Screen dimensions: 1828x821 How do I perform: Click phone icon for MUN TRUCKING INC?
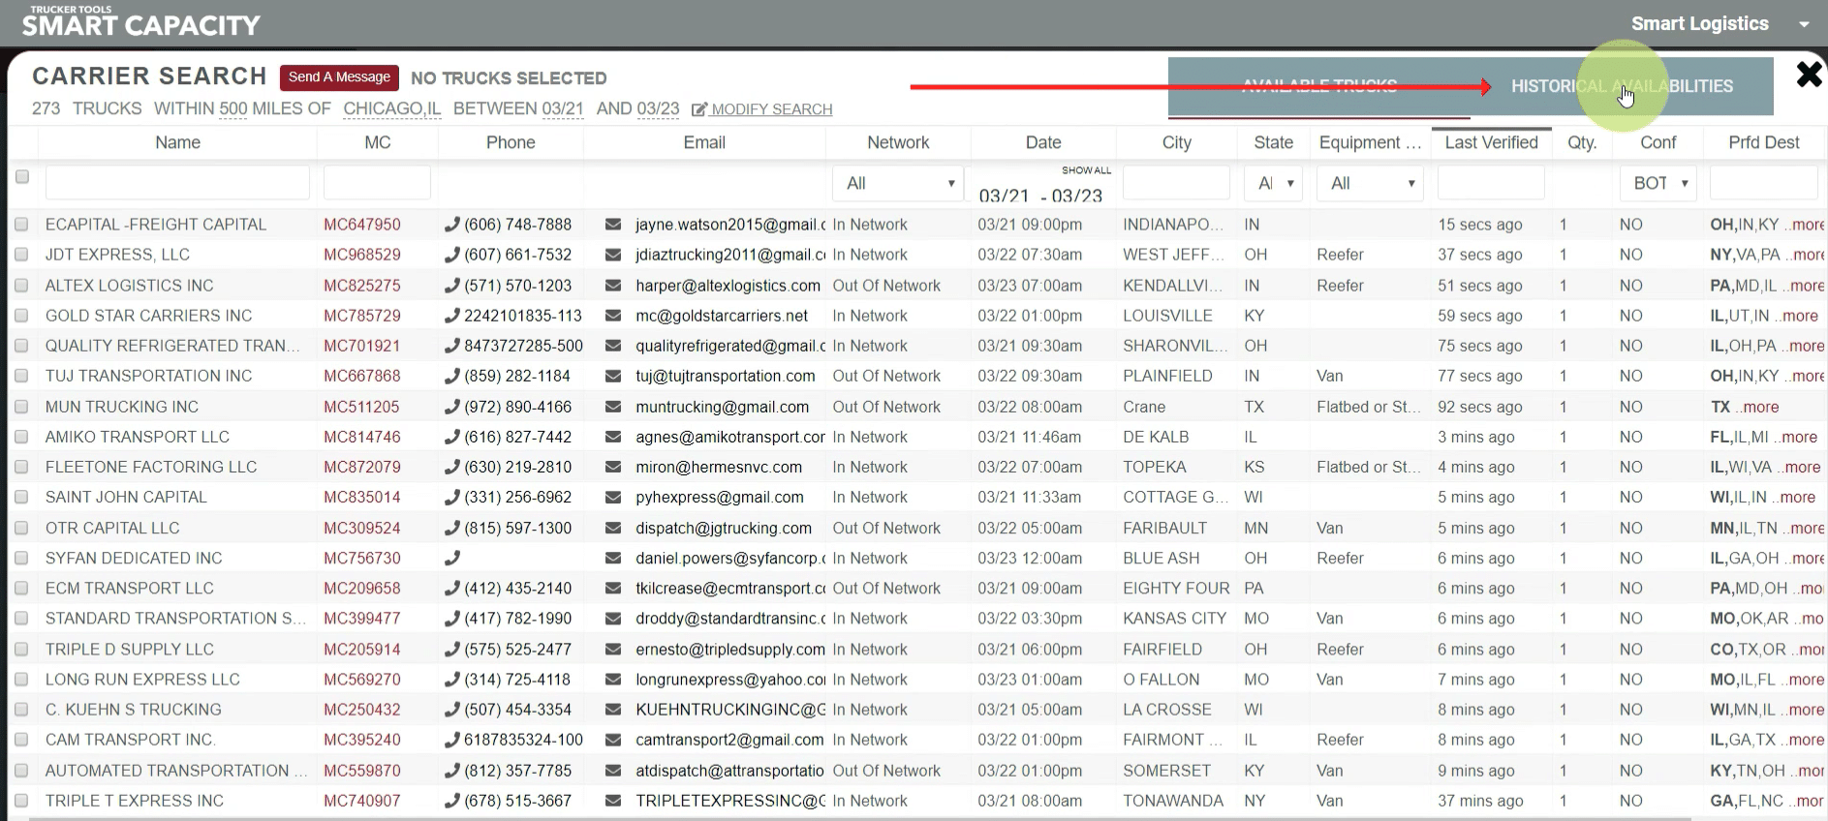click(451, 407)
